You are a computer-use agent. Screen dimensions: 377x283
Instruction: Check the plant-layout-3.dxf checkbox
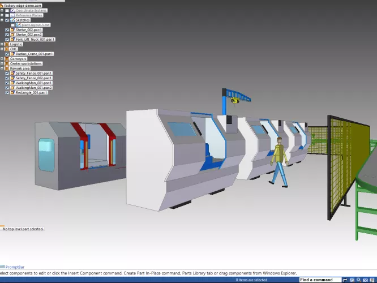(x=13, y=25)
